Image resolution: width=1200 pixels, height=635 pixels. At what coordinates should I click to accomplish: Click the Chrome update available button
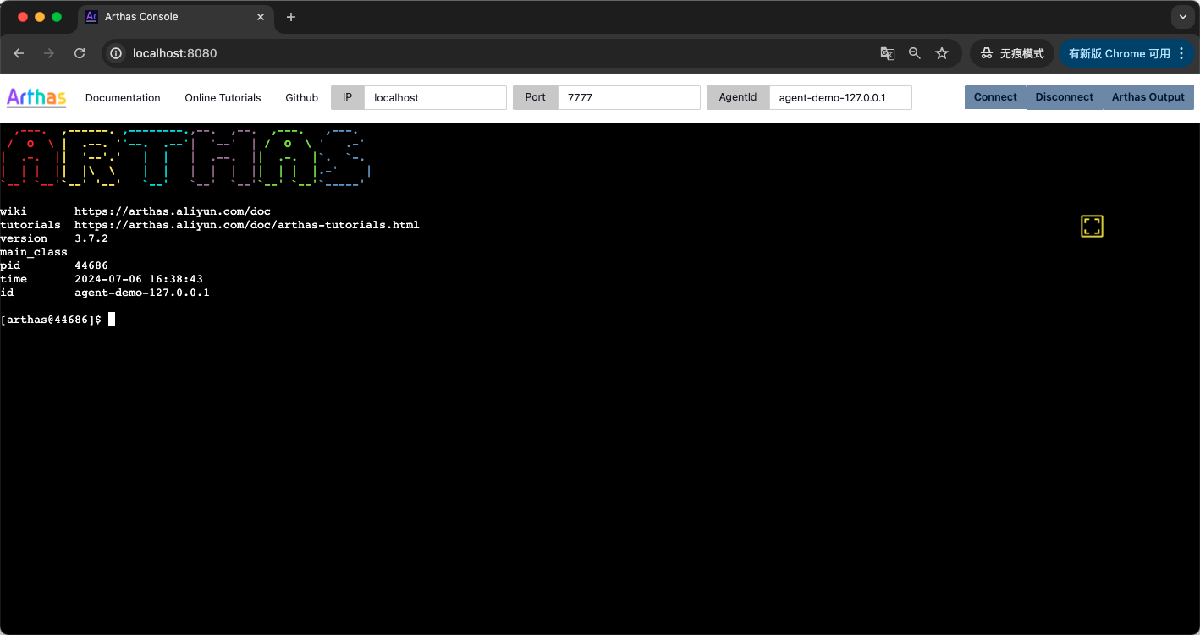1126,53
